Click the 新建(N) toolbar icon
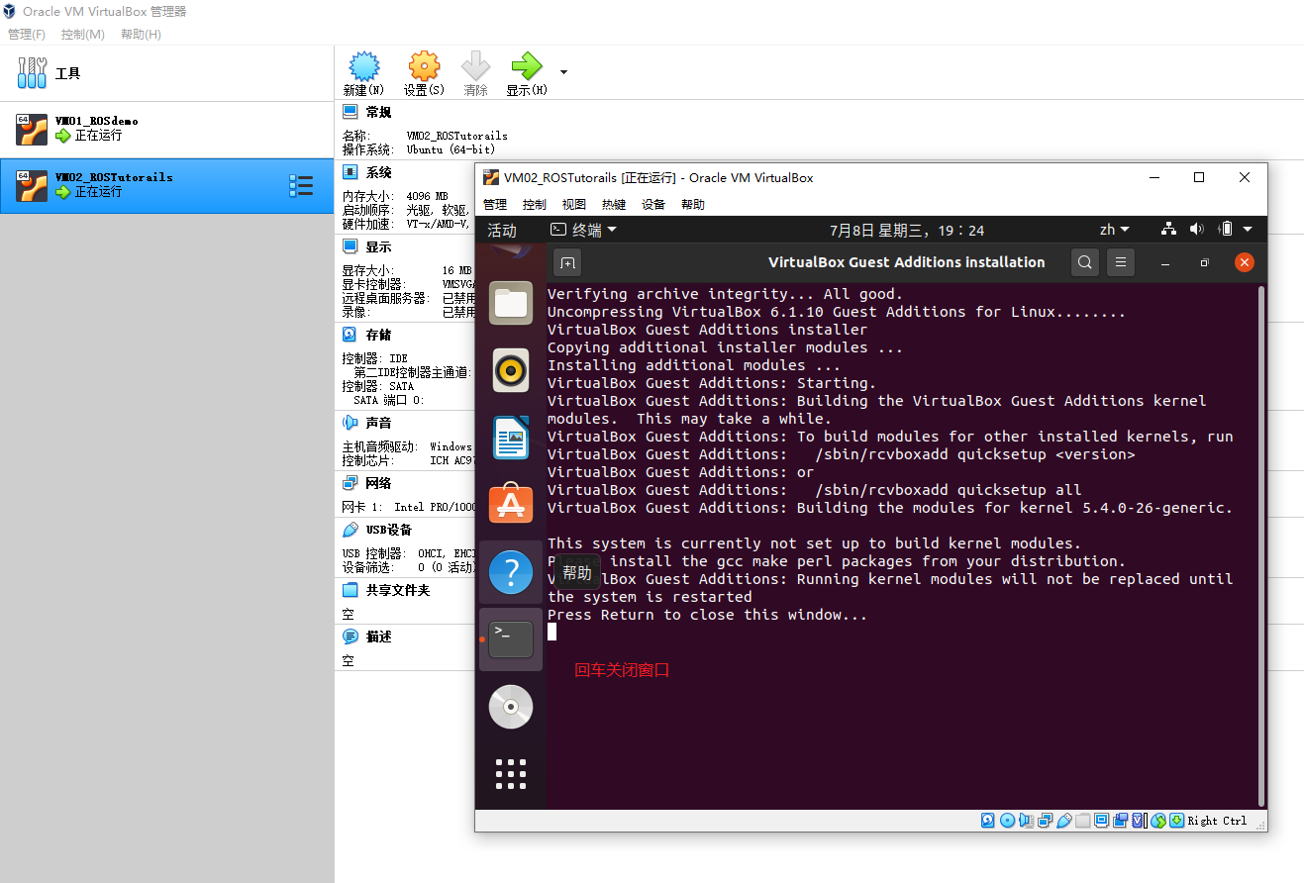 click(363, 72)
